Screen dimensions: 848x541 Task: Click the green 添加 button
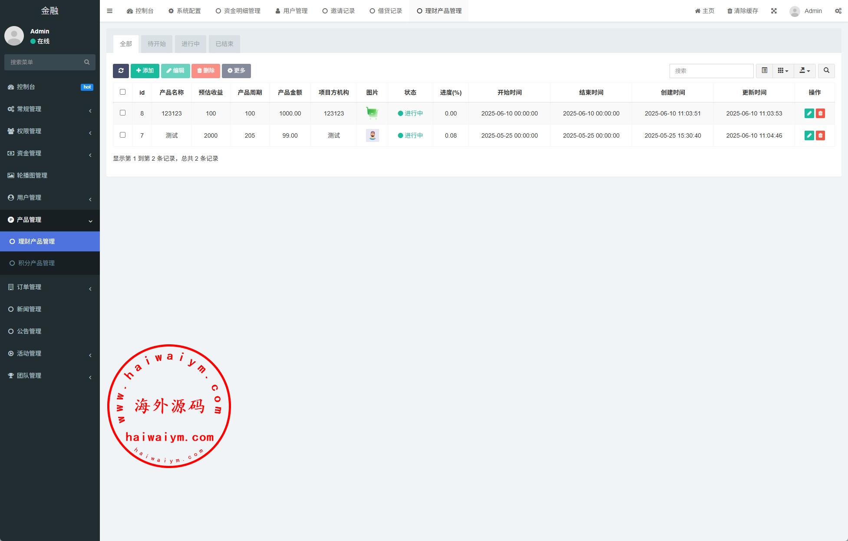pyautogui.click(x=145, y=71)
